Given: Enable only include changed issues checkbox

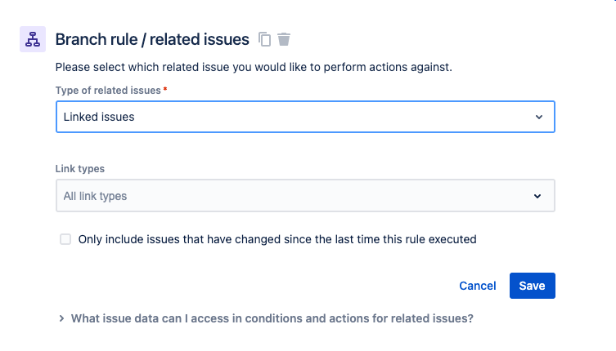Looking at the screenshot, I should pos(65,239).
